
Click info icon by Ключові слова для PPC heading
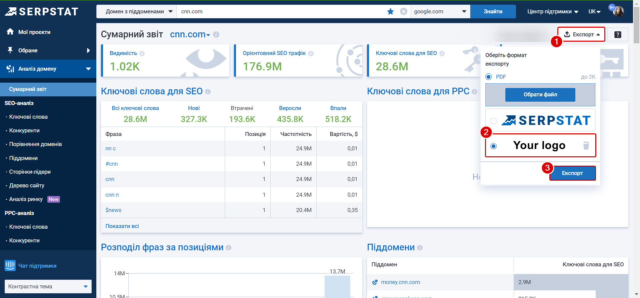474,92
